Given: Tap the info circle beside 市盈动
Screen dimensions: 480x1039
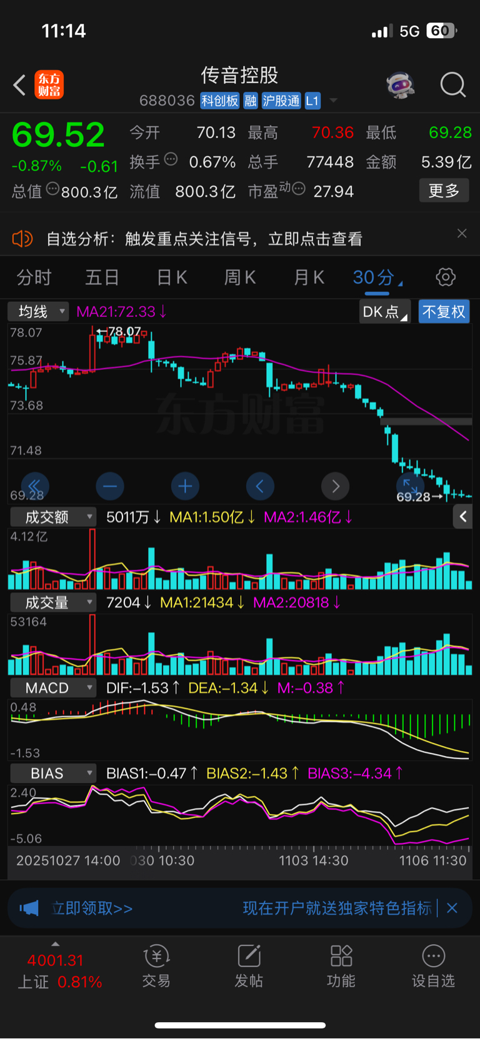Looking at the screenshot, I should tap(299, 188).
